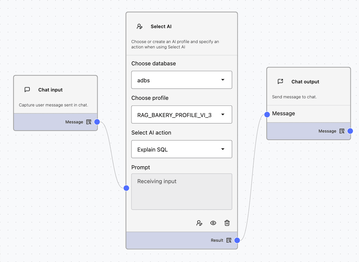The width and height of the screenshot is (359, 262).
Task: Click the share icon on Chat output header
Action: (x=280, y=81)
